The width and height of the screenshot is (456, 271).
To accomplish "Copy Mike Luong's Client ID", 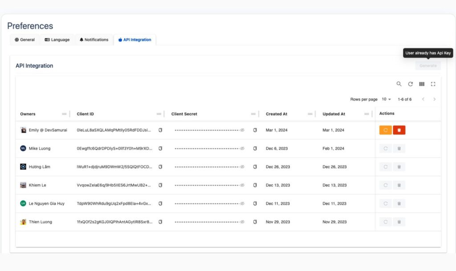I will [x=161, y=148].
